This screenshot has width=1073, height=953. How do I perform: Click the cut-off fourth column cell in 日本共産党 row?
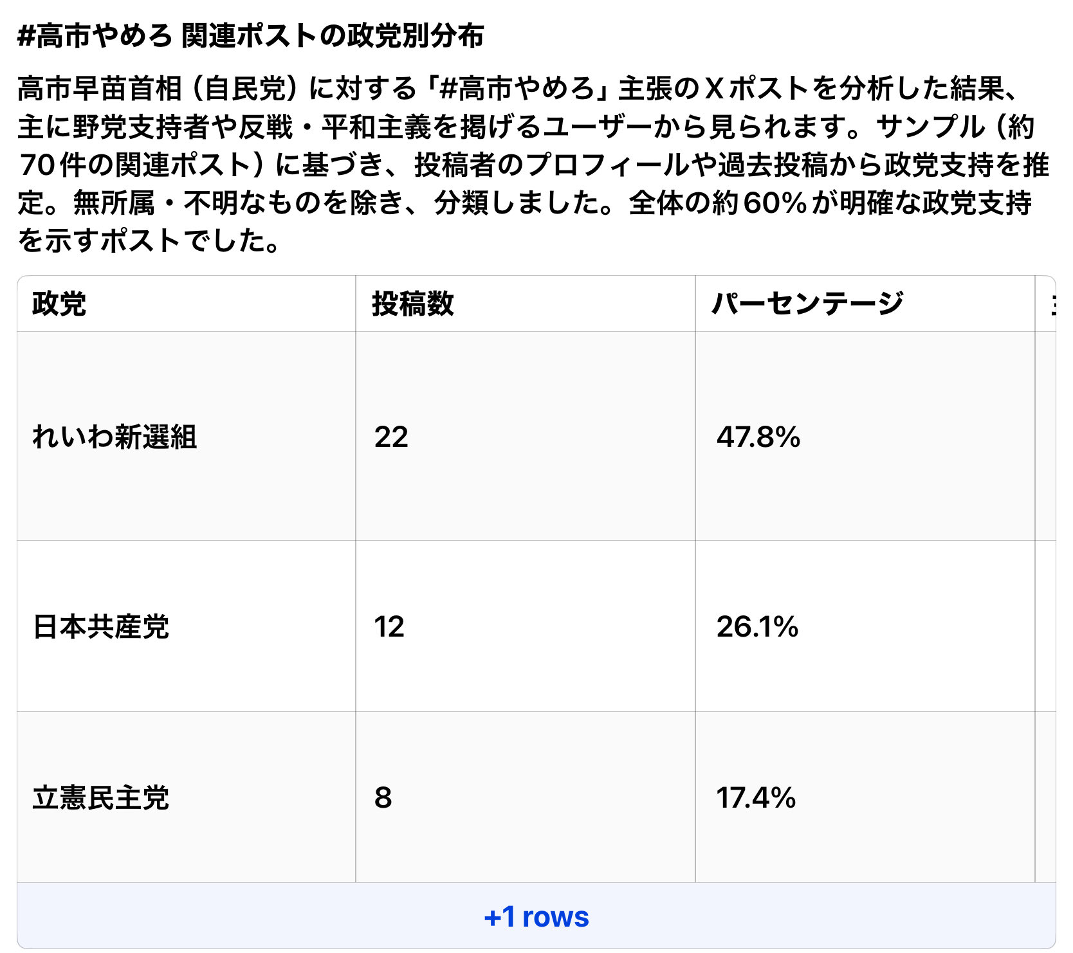(1046, 626)
